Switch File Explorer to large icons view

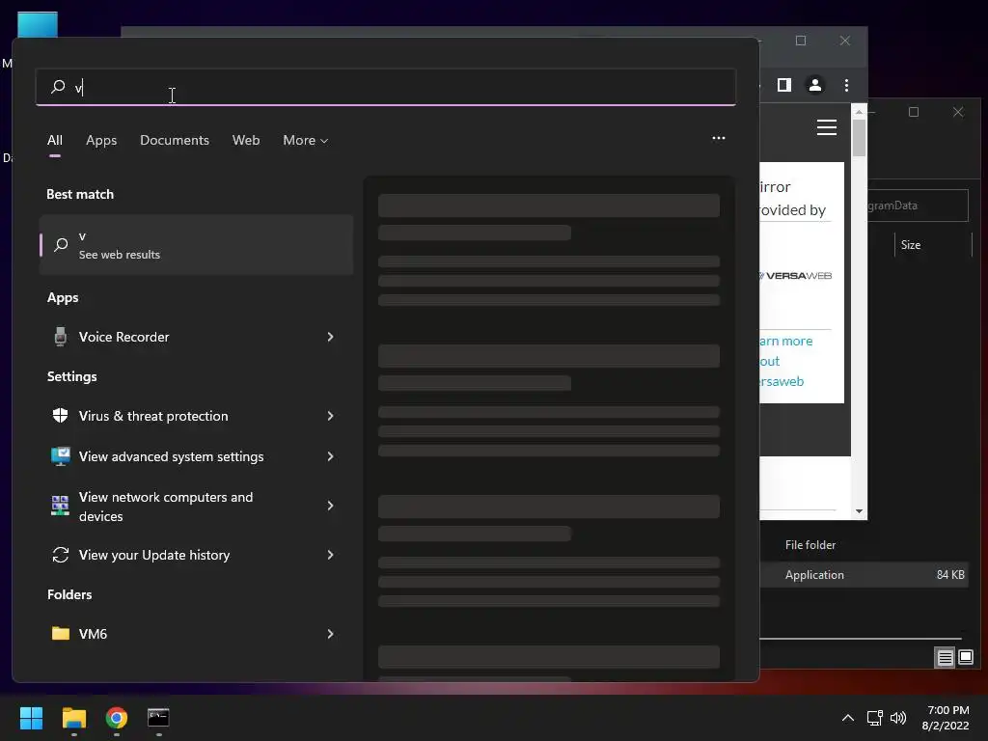click(965, 658)
